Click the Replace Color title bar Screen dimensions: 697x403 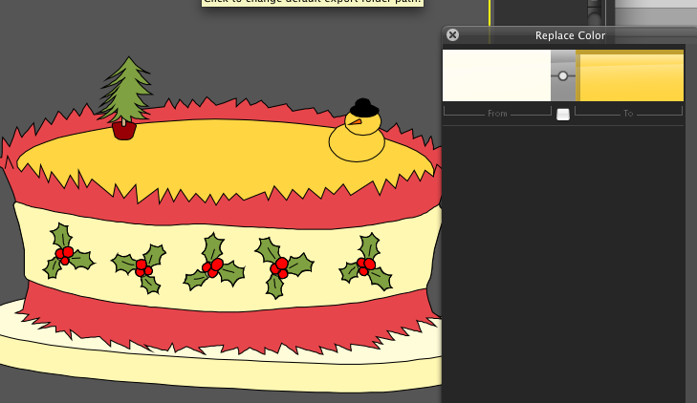(x=570, y=35)
